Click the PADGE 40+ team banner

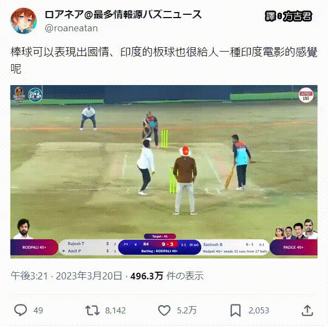coord(293,248)
